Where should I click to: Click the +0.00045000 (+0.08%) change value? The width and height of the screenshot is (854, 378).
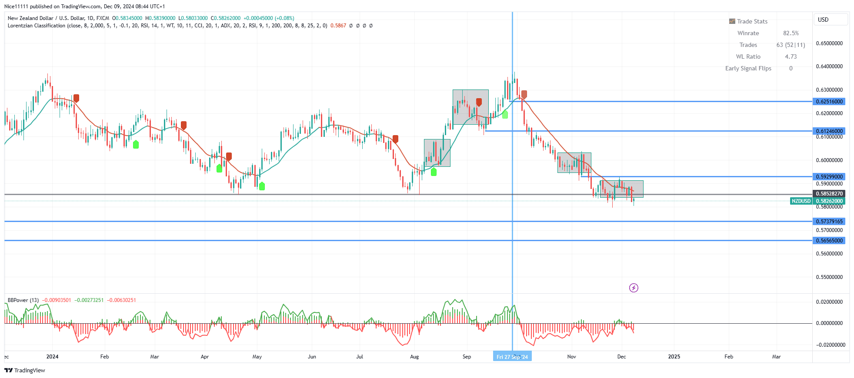pos(269,18)
